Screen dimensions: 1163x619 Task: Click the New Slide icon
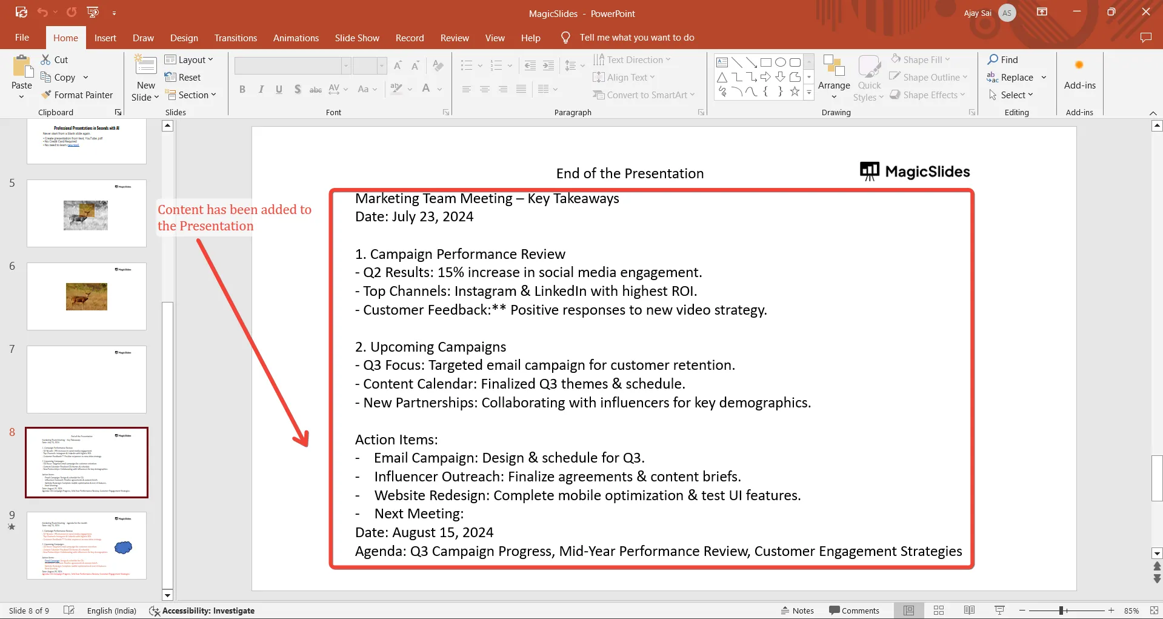145,65
